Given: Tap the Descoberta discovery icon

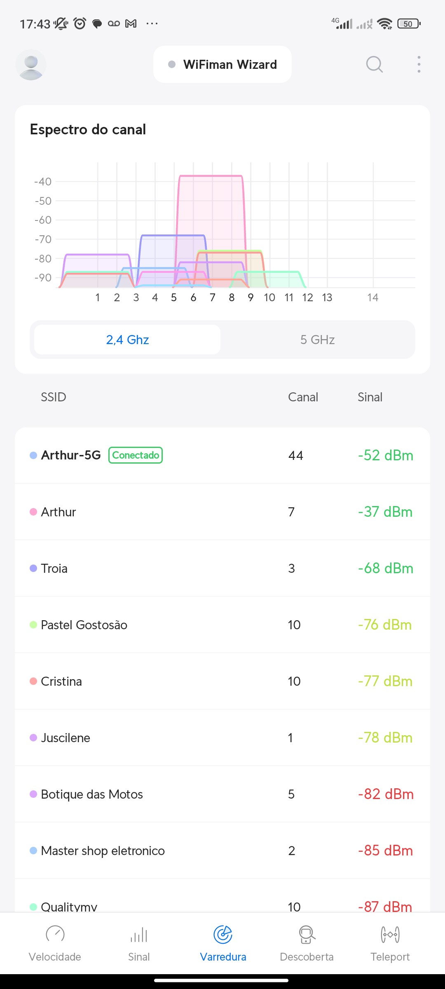Looking at the screenshot, I should coord(307,934).
